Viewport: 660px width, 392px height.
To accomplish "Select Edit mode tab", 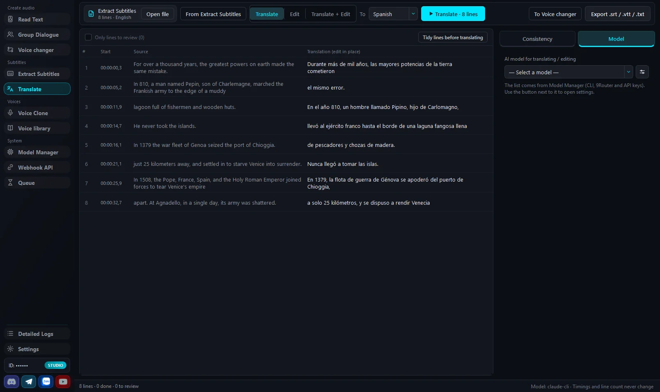I will click(295, 14).
